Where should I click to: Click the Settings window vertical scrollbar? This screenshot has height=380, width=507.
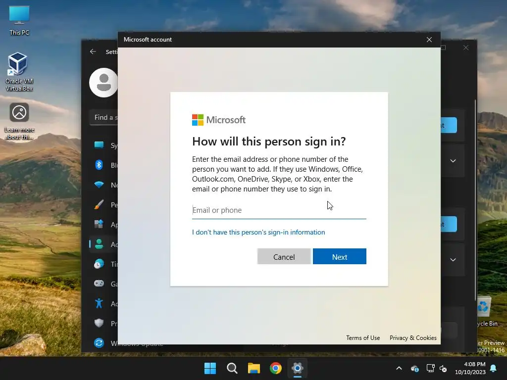pyautogui.click(x=475, y=200)
